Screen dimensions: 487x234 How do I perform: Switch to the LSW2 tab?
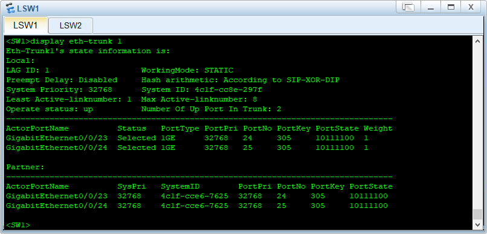[71, 25]
